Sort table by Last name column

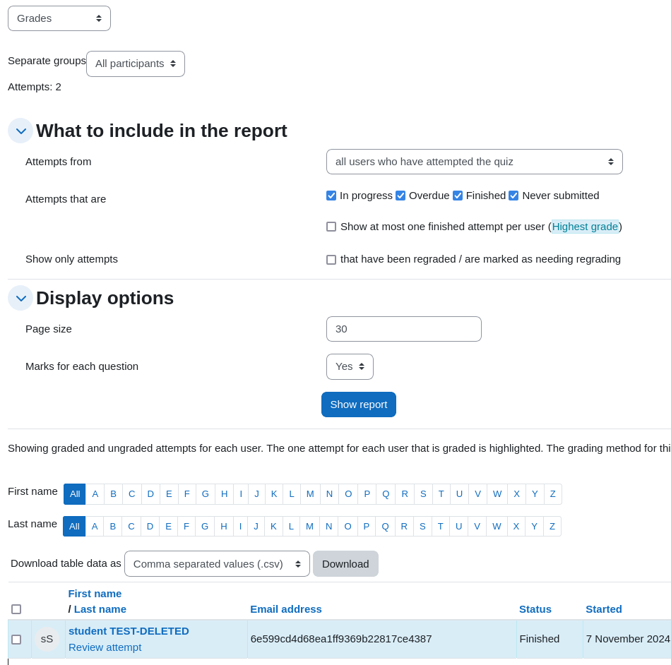click(100, 609)
